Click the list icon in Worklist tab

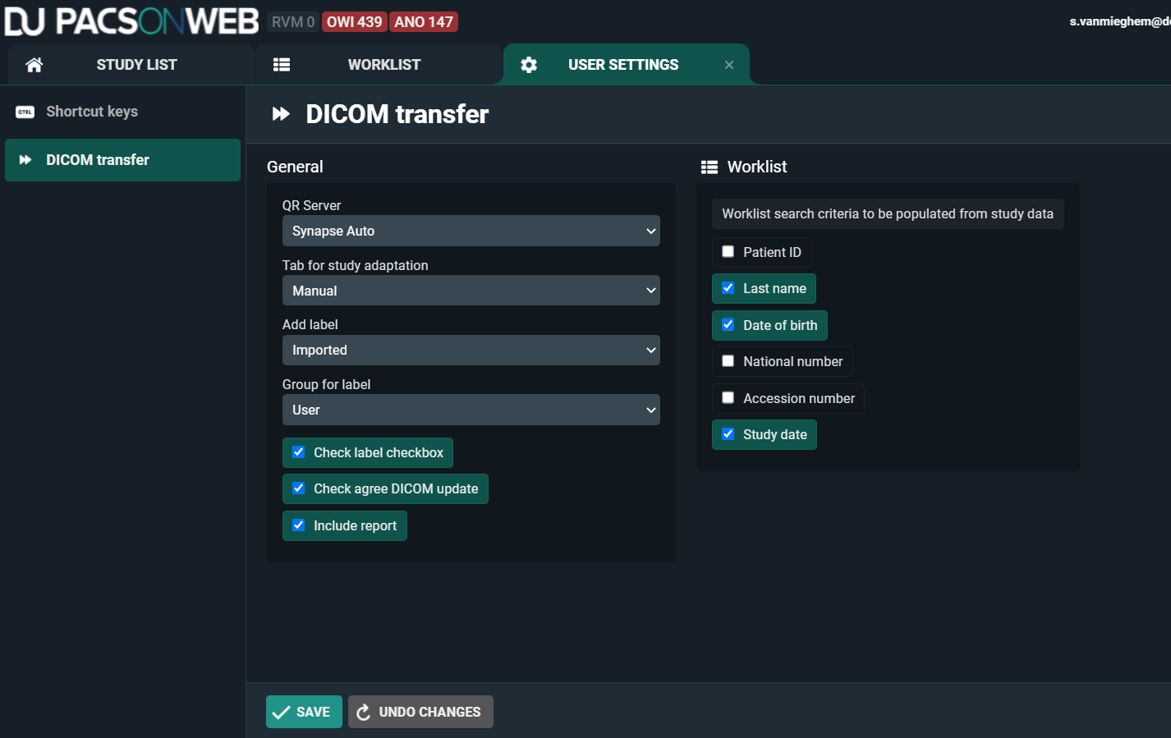[x=282, y=65]
